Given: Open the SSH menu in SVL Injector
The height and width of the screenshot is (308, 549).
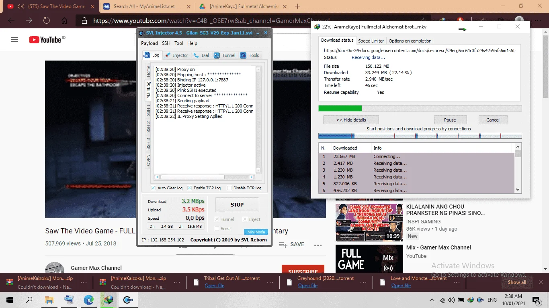Looking at the screenshot, I should click(x=166, y=43).
